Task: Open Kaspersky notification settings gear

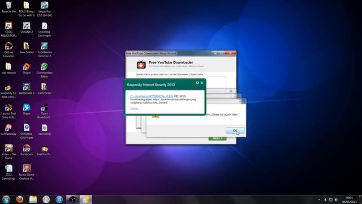Action: 197,83
